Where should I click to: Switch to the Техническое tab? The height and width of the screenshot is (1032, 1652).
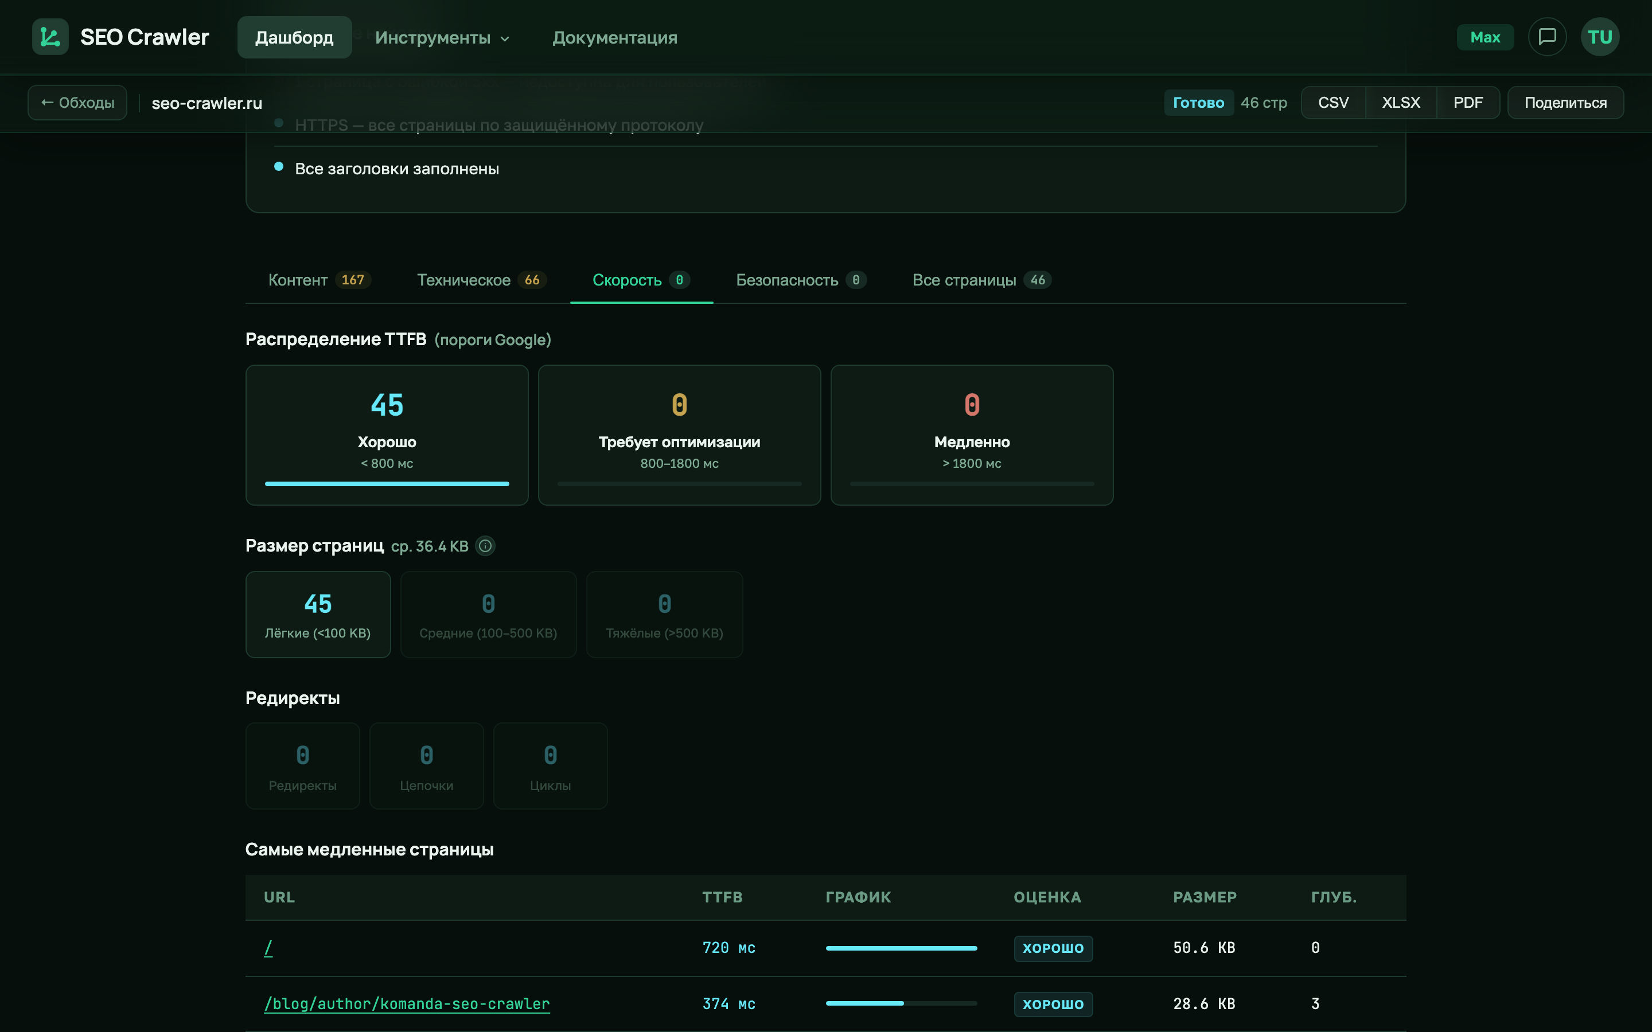[x=481, y=280]
